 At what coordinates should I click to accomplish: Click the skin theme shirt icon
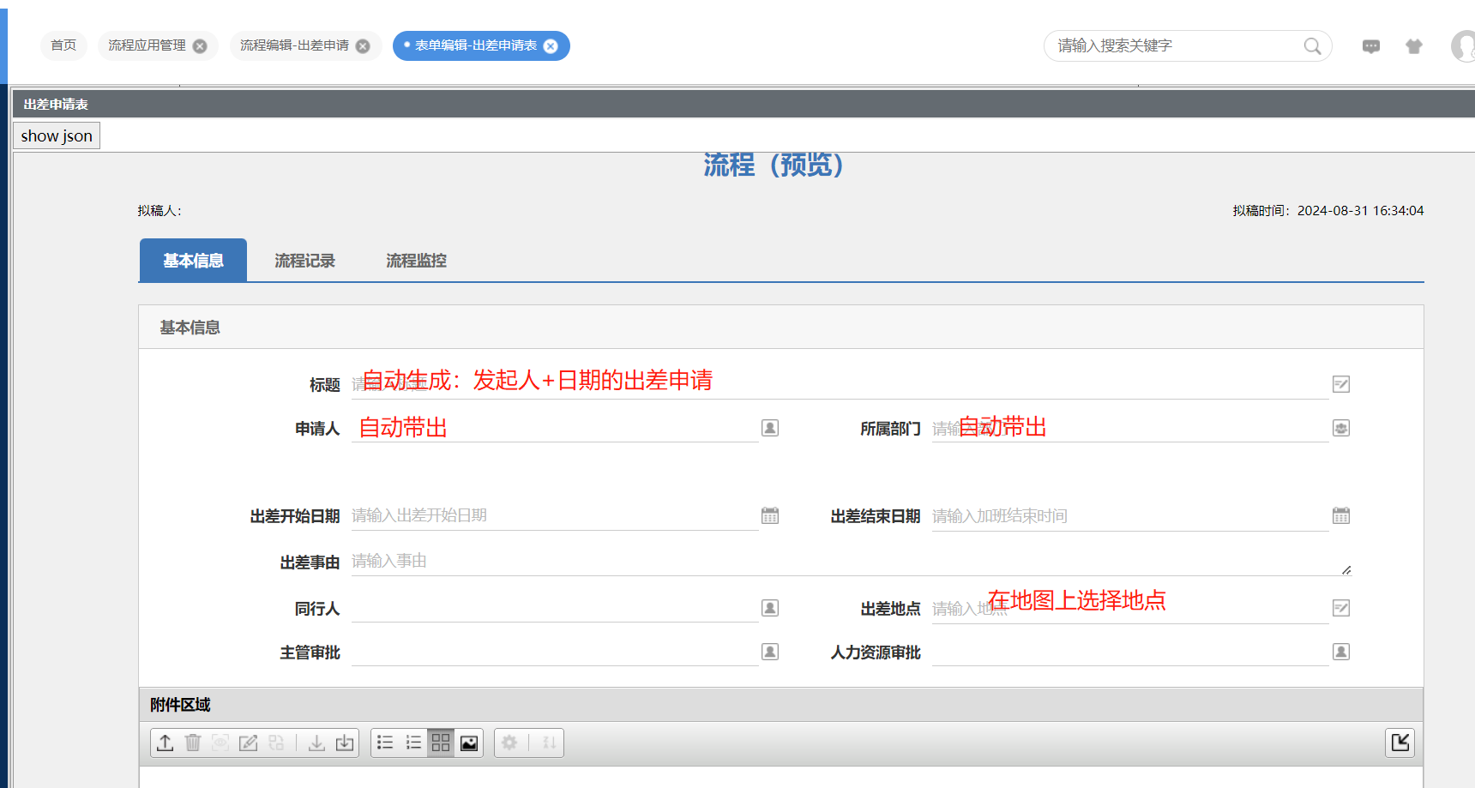pyautogui.click(x=1413, y=46)
